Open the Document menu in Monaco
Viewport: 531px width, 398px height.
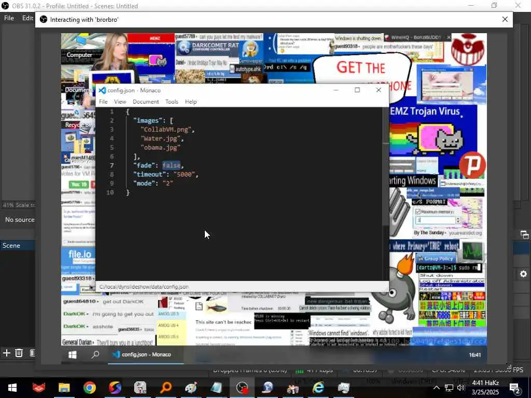pos(146,102)
